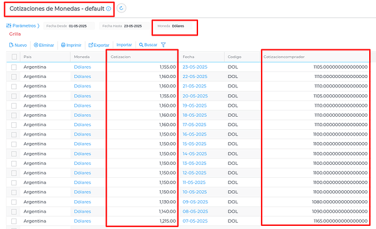The width and height of the screenshot is (376, 229).
Task: Check the row dated 23-05-2025
Action: tap(14, 67)
